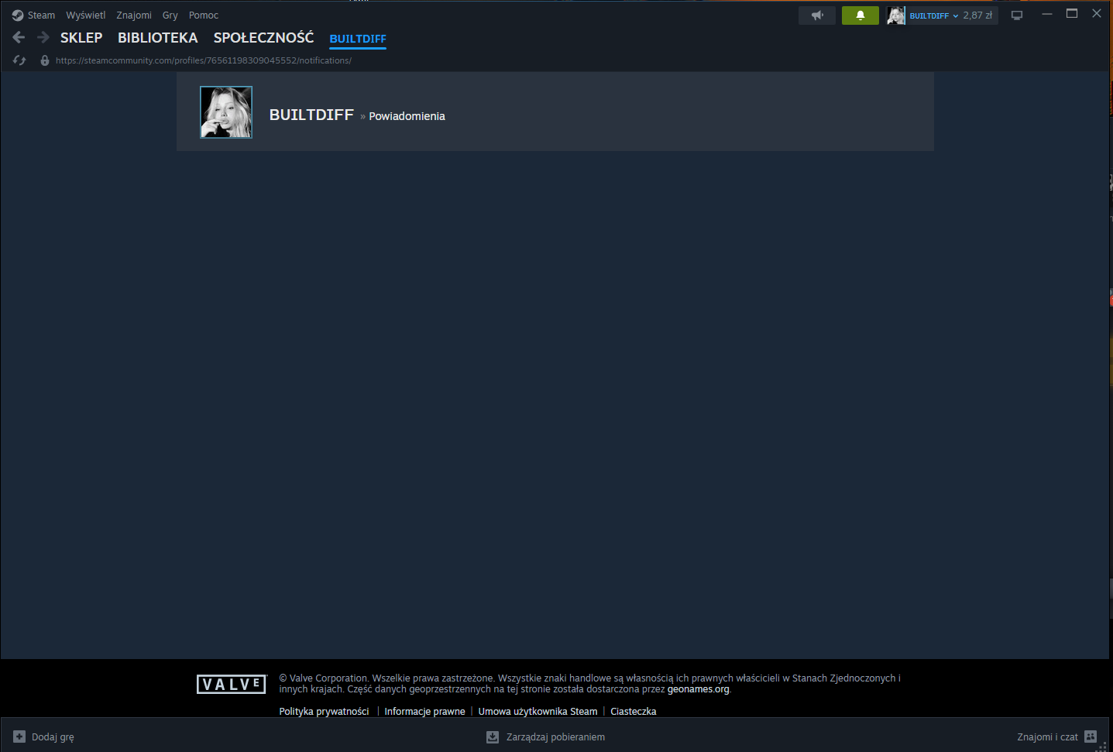
Task: Minimize the Steam window
Action: pyautogui.click(x=1047, y=14)
